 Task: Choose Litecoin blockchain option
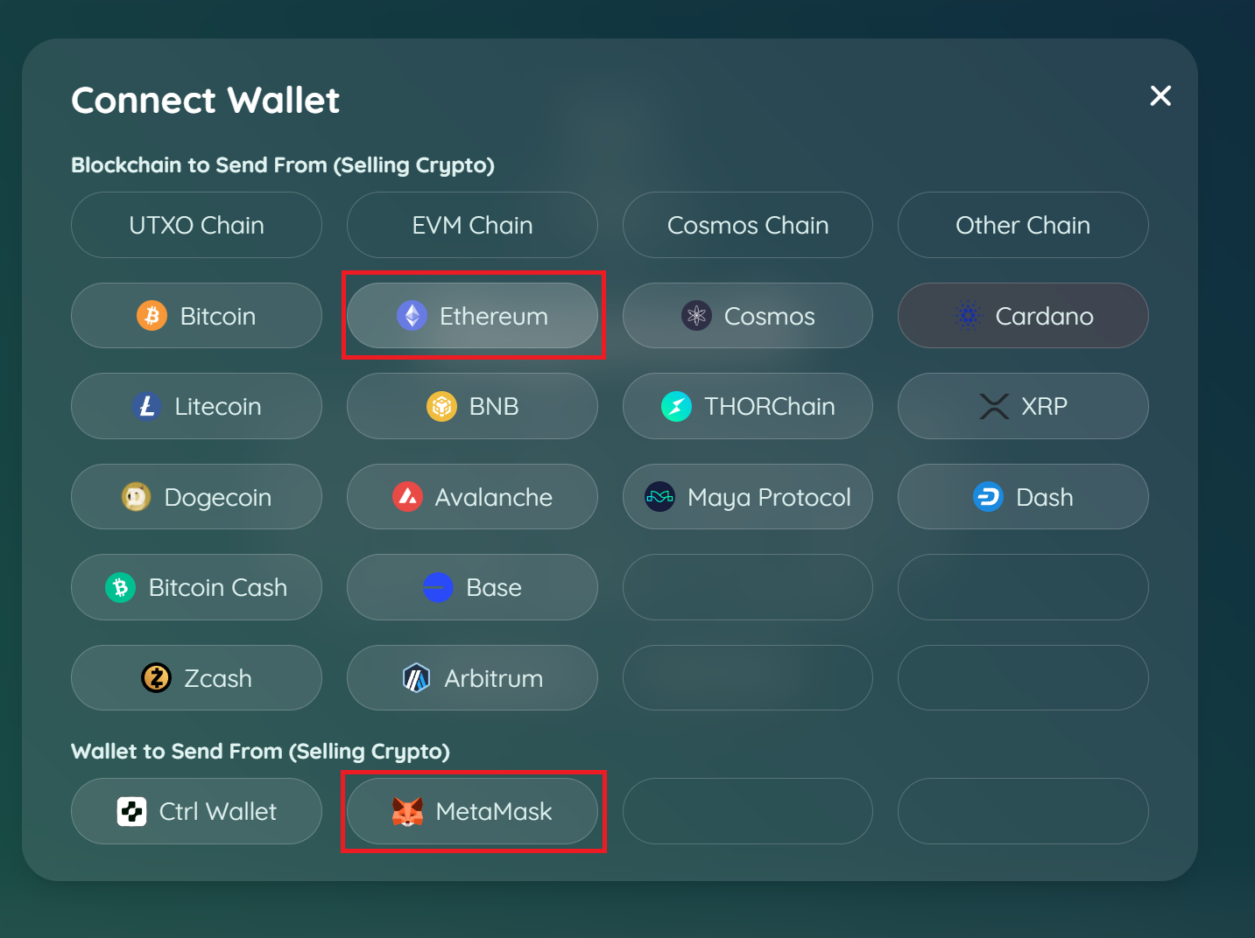(196, 406)
